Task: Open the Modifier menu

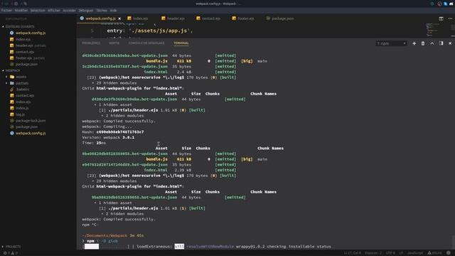Action: click(21, 10)
